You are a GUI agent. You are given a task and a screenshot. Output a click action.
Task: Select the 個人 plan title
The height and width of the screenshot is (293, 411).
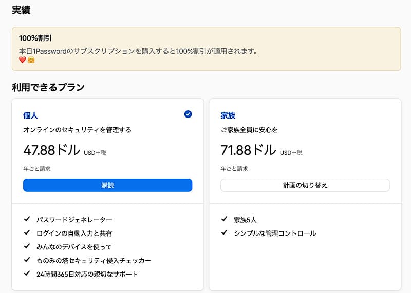pos(30,115)
